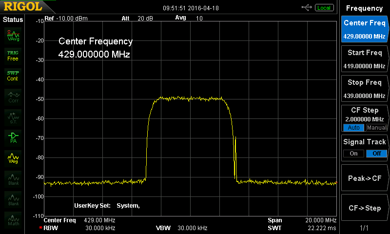Viewport: 390px width, 234px height.
Task: Click the 439.00000 MHz stop frequency value
Action: click(364, 96)
